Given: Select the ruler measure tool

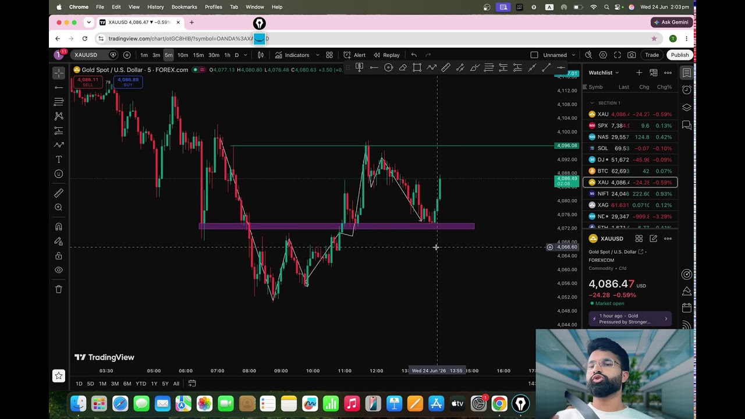Looking at the screenshot, I should [x=59, y=193].
